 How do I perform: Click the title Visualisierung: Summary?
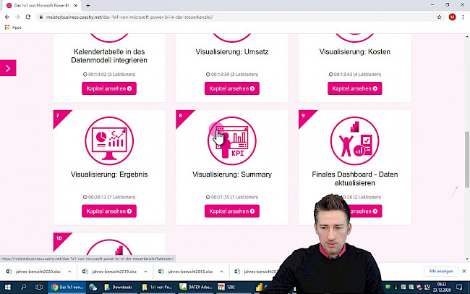[231, 175]
